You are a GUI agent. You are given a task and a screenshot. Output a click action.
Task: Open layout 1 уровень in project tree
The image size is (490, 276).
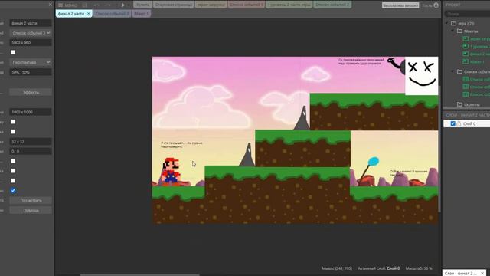[x=476, y=46]
